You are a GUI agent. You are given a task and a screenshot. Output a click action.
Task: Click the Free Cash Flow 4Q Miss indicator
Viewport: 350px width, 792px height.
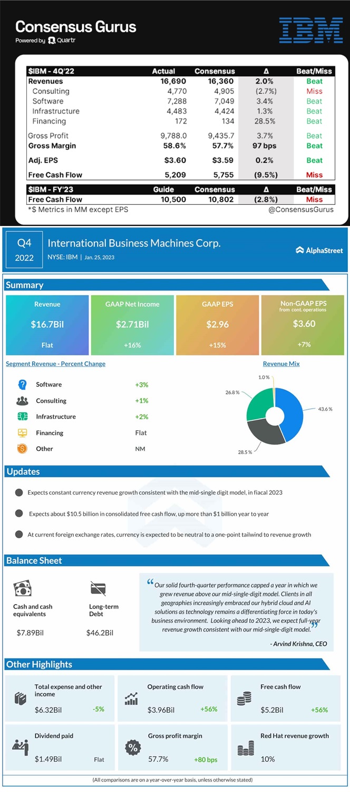coord(314,175)
